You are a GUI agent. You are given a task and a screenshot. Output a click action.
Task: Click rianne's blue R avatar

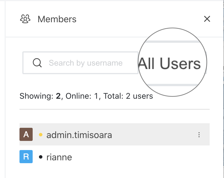pos(26,157)
